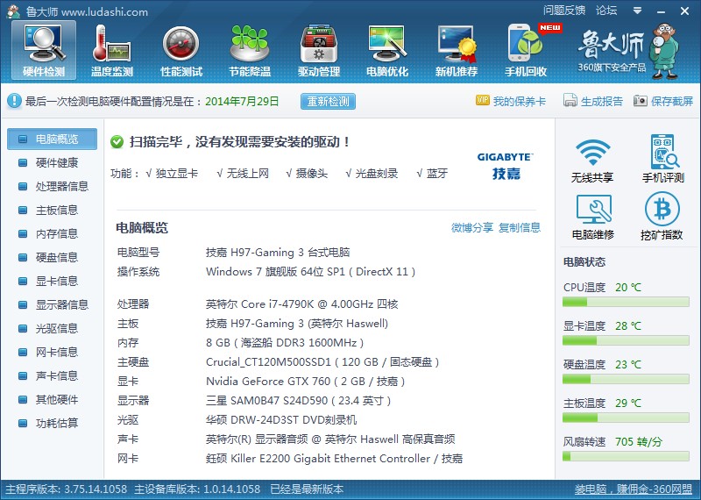This screenshot has height=500, width=701.
Task: Open the main menu dropdown arrow in the title bar
Action: click(x=637, y=11)
